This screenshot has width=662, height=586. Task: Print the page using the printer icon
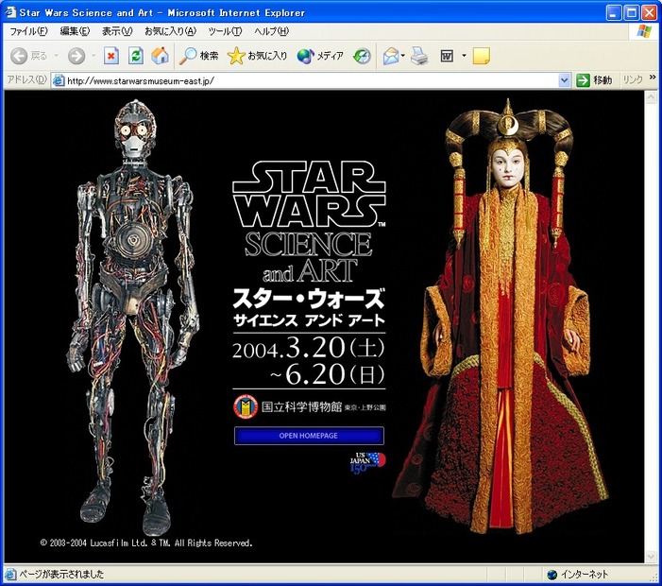[x=419, y=56]
